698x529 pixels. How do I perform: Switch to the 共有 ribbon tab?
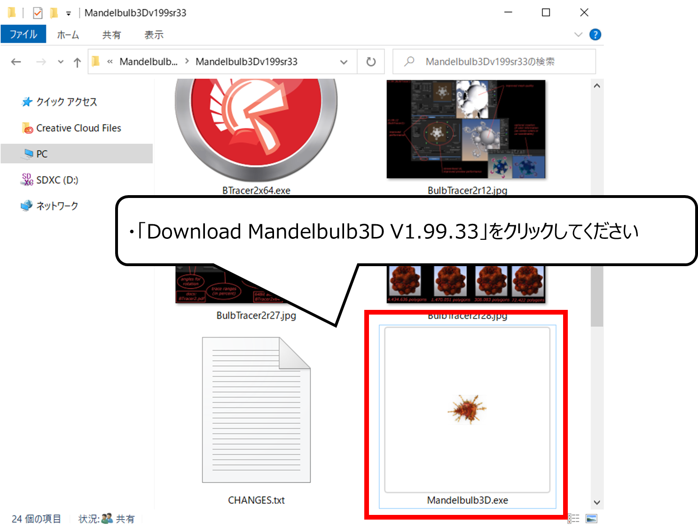click(x=111, y=35)
